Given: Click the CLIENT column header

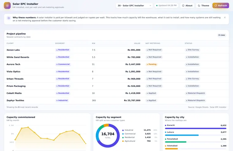Looking at the screenshot, I should [x=10, y=43].
